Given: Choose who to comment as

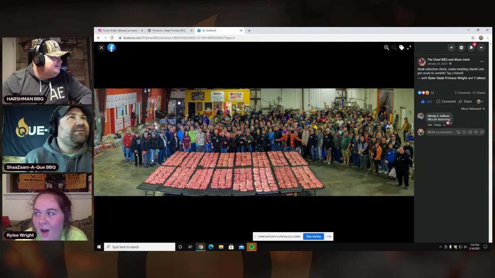Looking at the screenshot, I should tap(481, 102).
